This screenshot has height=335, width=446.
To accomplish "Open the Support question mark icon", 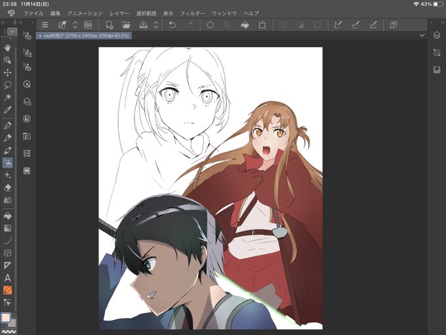I will point(394,25).
